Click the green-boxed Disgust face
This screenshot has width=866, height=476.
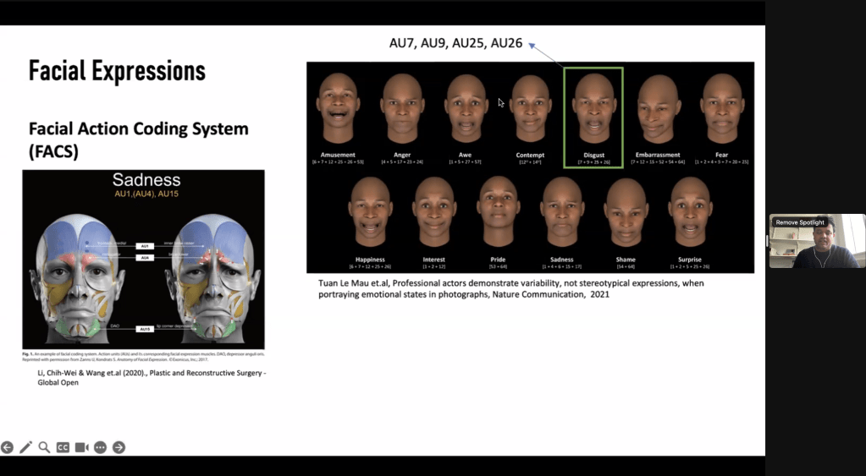pos(593,112)
